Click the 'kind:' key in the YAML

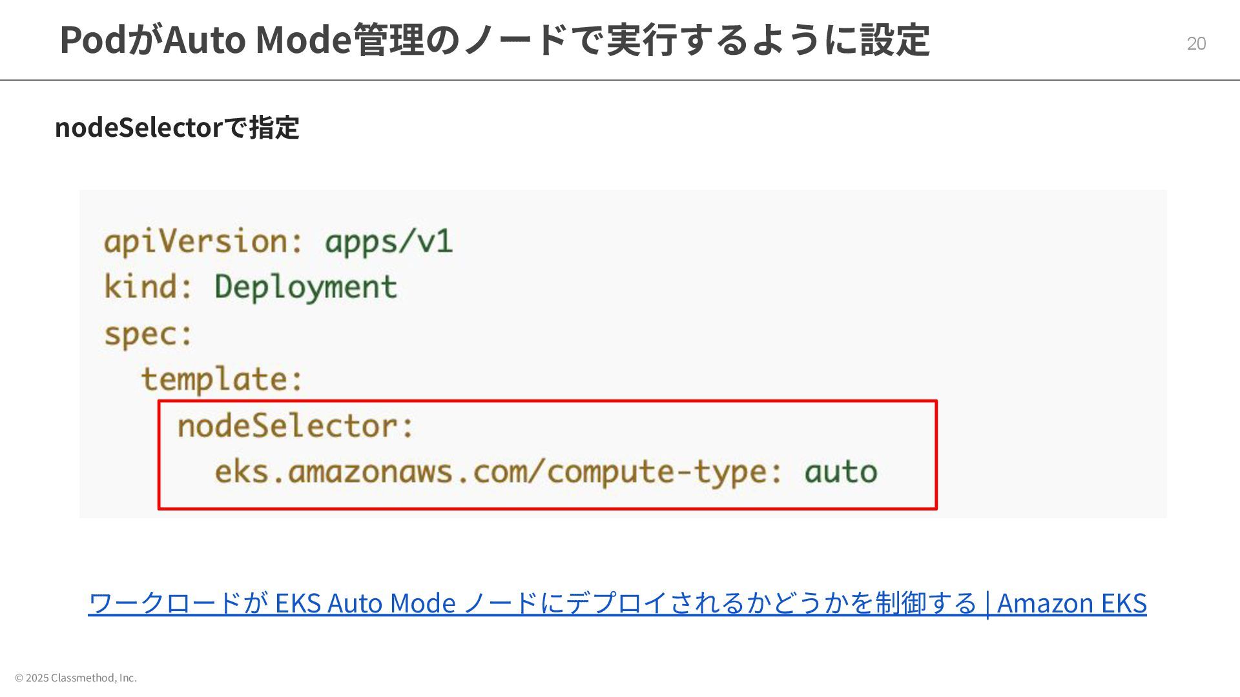click(x=149, y=287)
